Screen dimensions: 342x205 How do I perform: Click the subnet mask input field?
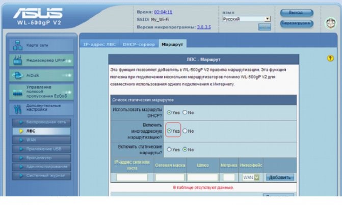[170, 178]
